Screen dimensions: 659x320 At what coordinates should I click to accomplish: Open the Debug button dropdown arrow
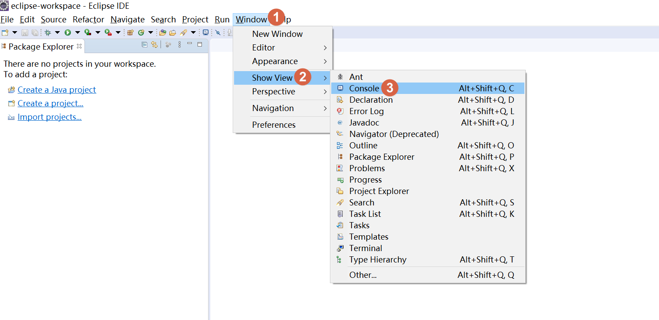(x=57, y=32)
